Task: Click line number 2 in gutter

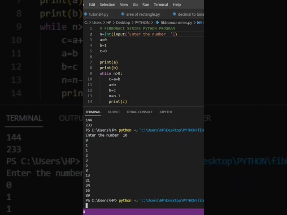Action: [91, 34]
